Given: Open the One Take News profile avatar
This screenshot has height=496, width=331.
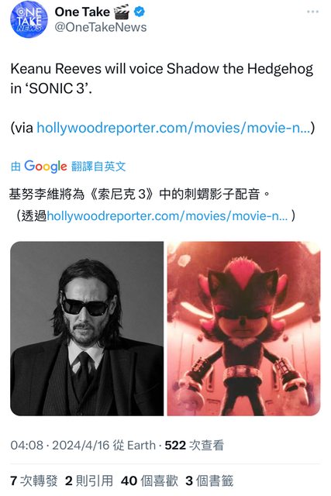Looking at the screenshot, I should [29, 19].
